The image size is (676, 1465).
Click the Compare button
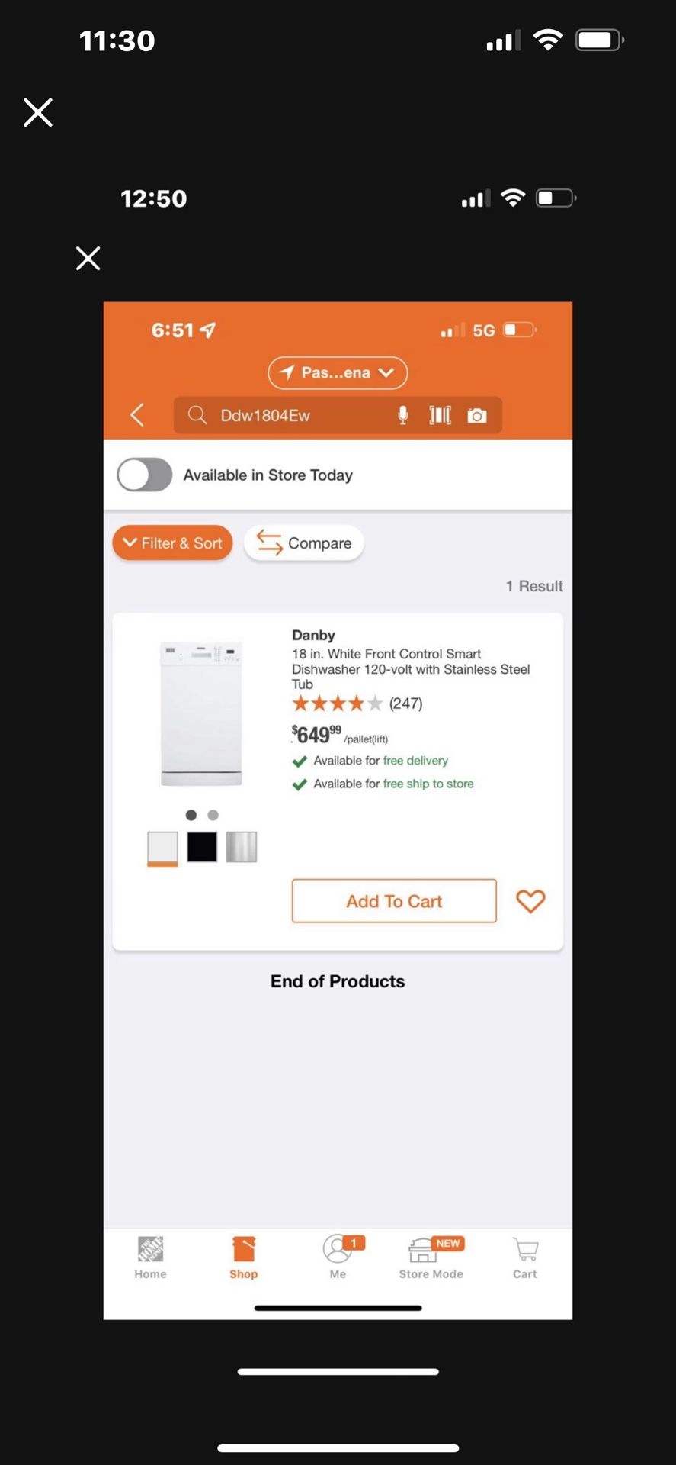point(304,543)
